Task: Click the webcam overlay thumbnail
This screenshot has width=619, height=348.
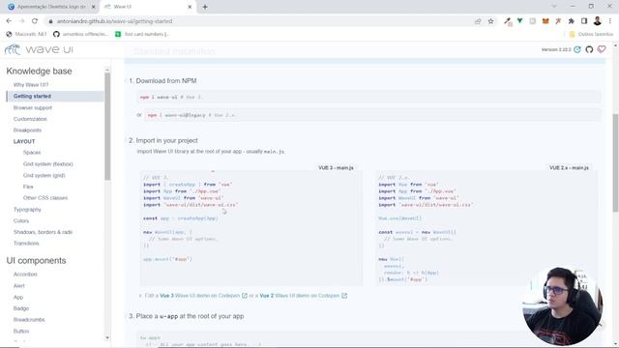Action: 563,305
